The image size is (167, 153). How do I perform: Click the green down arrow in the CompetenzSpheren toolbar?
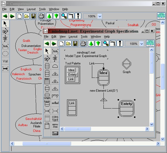56,16
